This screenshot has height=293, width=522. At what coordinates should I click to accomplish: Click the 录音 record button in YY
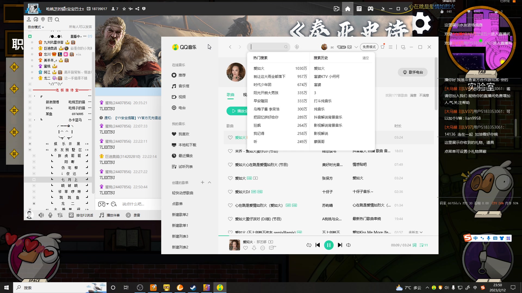coord(133,215)
